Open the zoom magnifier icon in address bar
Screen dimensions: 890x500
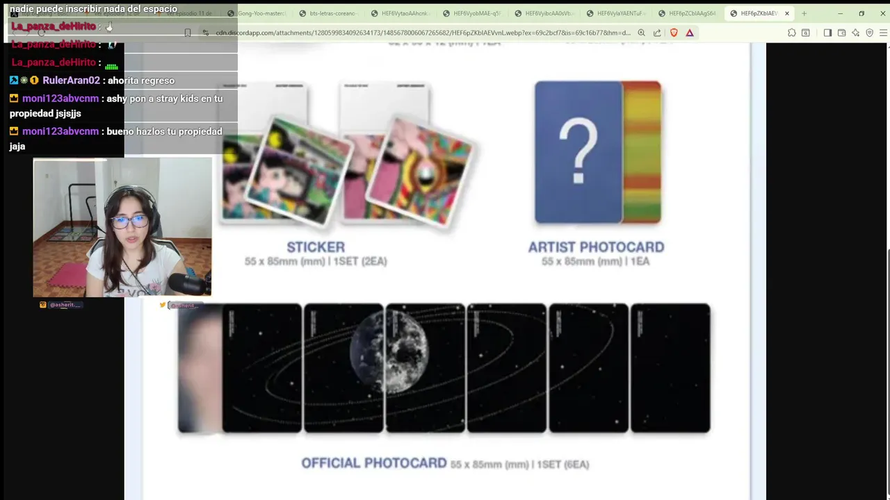coord(641,33)
